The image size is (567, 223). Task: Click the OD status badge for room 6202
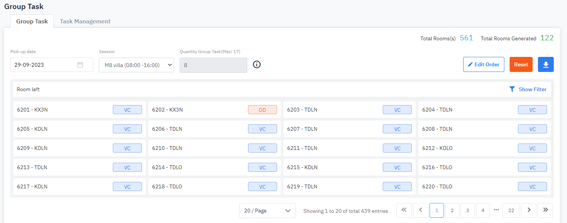pyautogui.click(x=262, y=110)
